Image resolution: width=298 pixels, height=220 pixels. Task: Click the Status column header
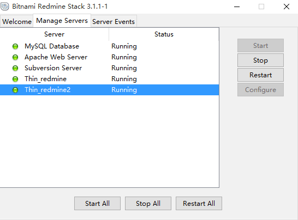point(164,34)
